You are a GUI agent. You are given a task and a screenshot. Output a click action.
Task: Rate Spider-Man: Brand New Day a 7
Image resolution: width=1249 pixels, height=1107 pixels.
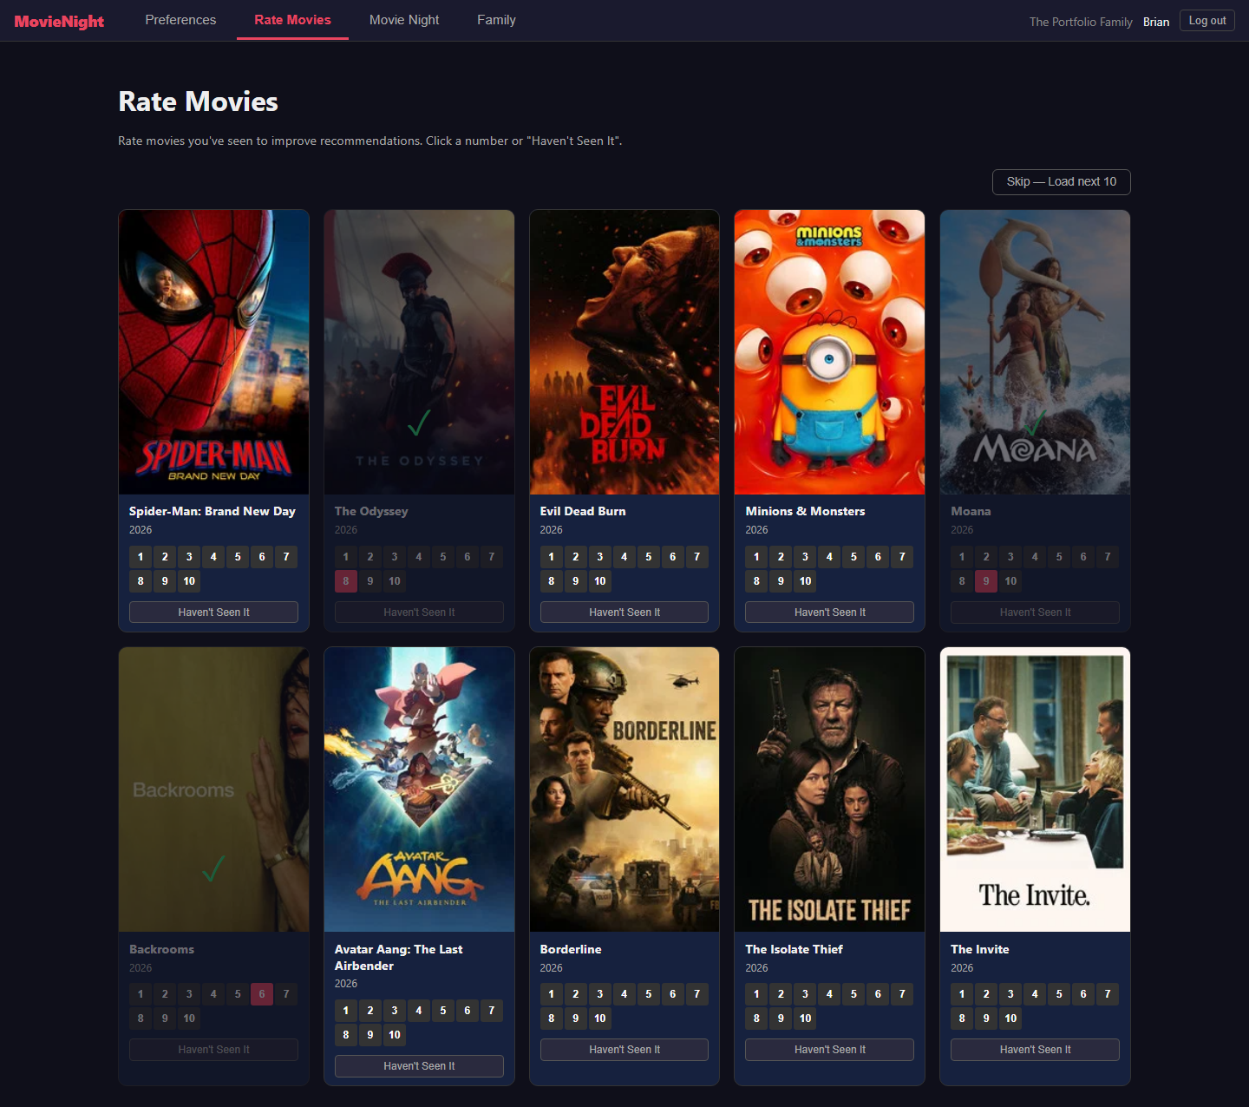click(286, 557)
